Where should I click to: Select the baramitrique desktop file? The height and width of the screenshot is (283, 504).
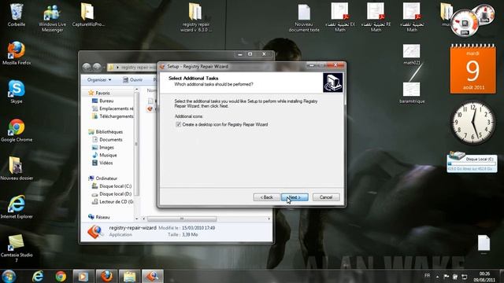[412, 93]
